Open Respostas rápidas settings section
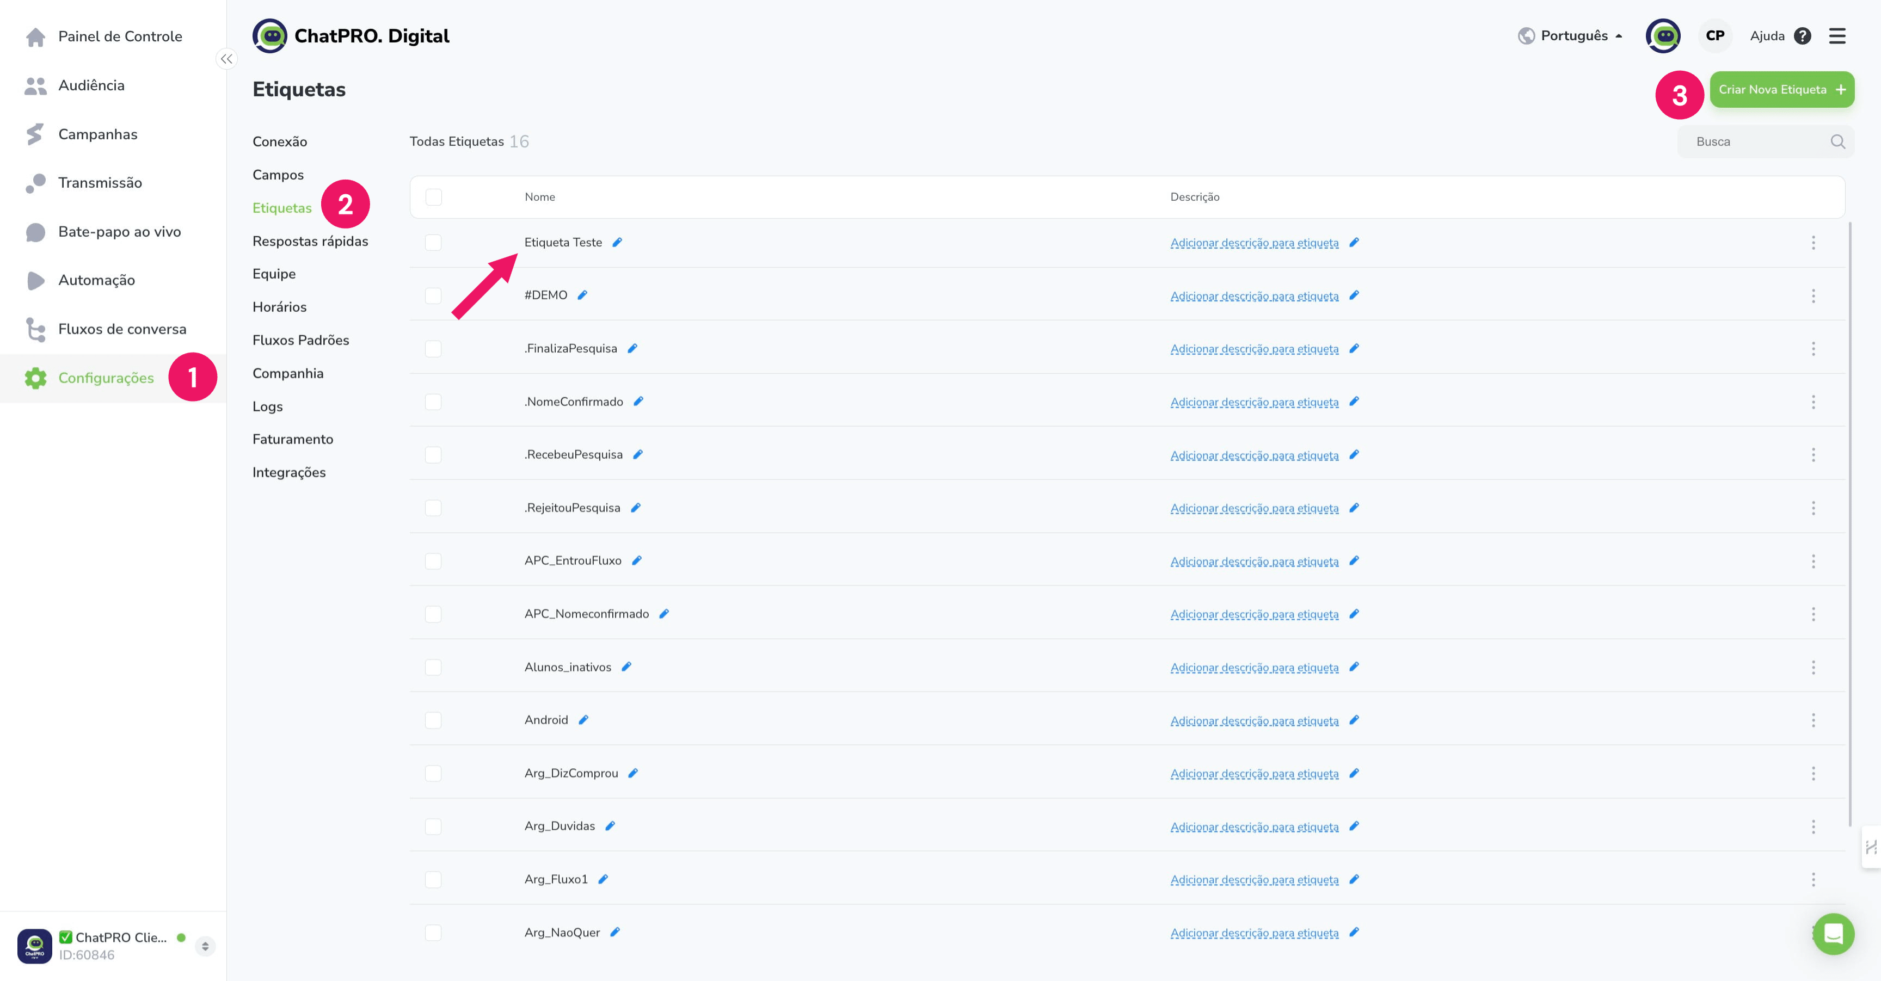Image resolution: width=1881 pixels, height=981 pixels. 310,242
